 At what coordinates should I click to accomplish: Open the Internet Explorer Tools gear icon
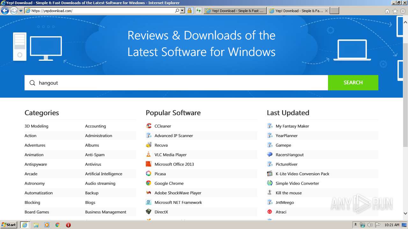(x=403, y=11)
